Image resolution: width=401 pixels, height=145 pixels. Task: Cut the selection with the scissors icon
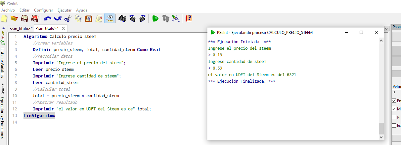pos(68,18)
